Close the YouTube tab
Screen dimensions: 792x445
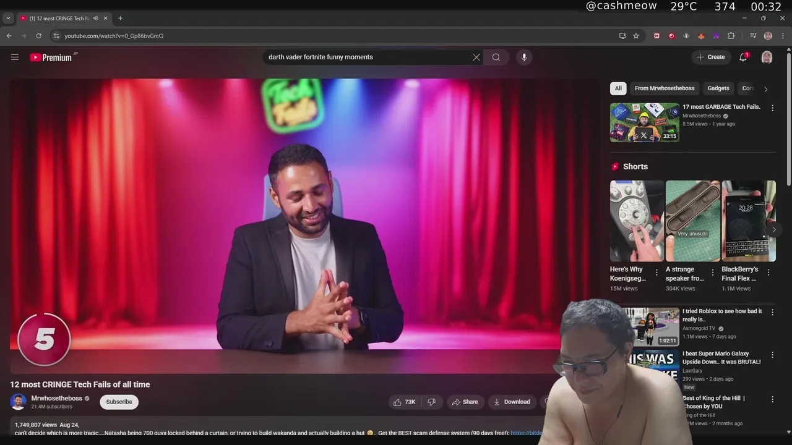pos(105,18)
